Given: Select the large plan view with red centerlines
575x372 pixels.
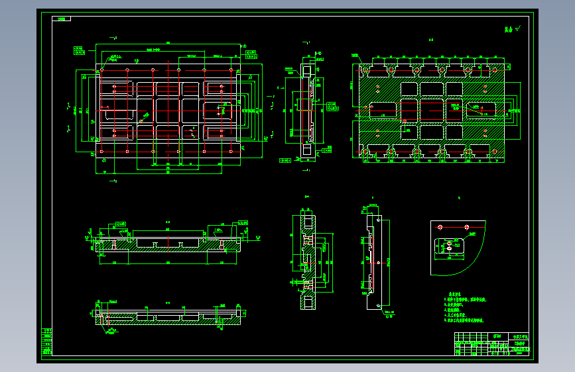Looking at the screenshot, I should pyautogui.click(x=168, y=110).
